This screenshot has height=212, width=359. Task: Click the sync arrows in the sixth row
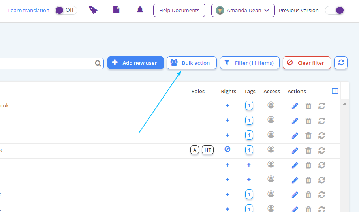click(x=322, y=180)
